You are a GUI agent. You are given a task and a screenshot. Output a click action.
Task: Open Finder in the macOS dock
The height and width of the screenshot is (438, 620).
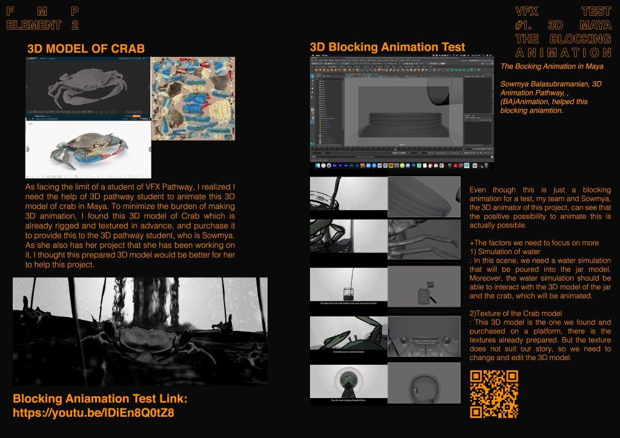[x=317, y=166]
